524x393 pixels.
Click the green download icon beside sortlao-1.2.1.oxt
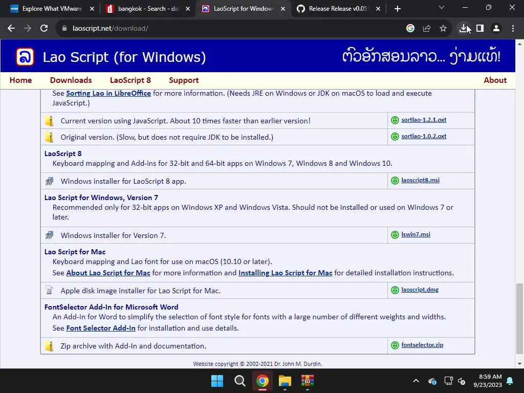tap(395, 120)
